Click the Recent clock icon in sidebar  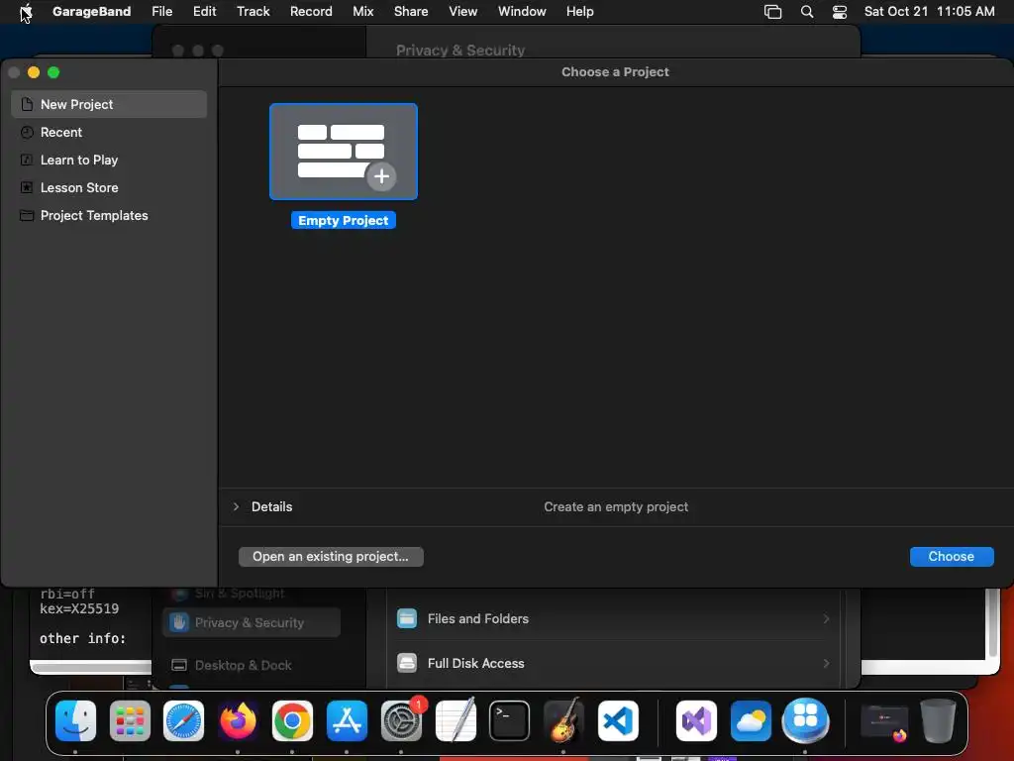27,132
